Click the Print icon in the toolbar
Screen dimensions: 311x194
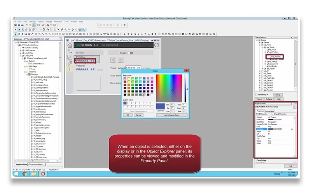click(x=23, y=25)
